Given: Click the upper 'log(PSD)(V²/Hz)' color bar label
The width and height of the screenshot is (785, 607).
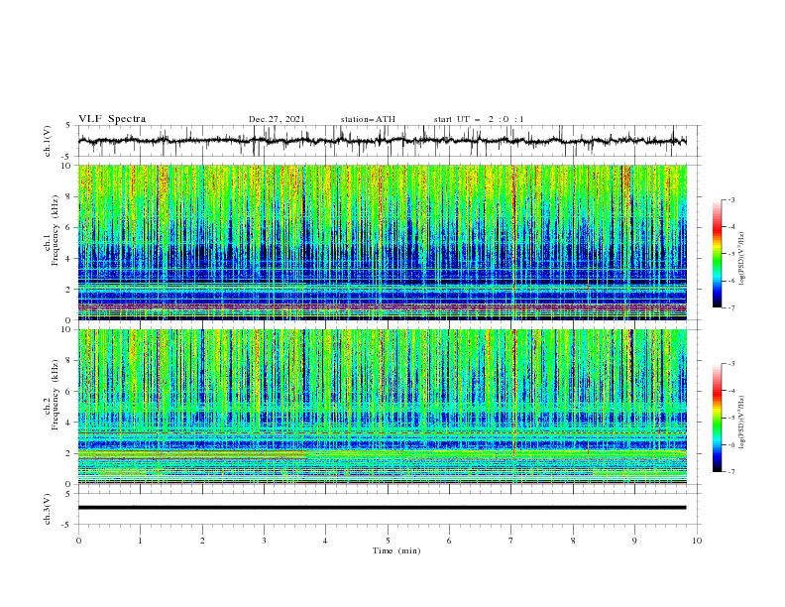Looking at the screenshot, I should 742,259.
